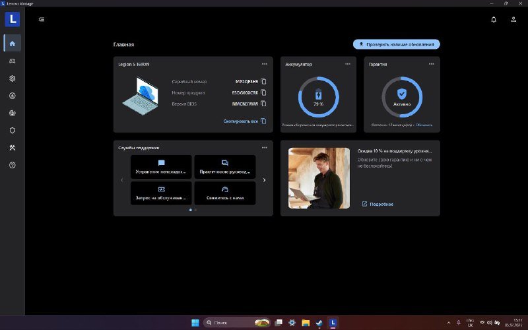Open the Wi-Fi network tray icon
Image resolution: width=528 pixels, height=330 pixels.
click(x=482, y=323)
